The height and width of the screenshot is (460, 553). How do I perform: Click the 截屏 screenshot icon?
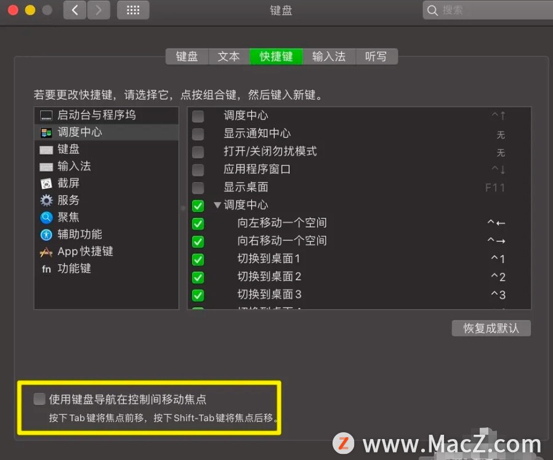(x=46, y=184)
